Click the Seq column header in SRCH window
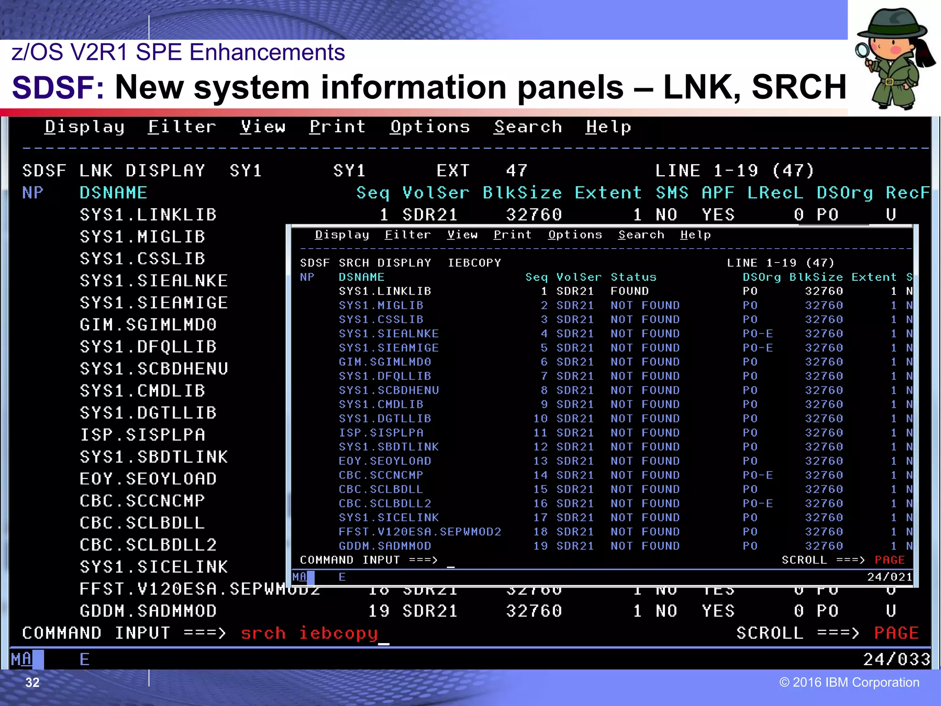 pyautogui.click(x=536, y=277)
